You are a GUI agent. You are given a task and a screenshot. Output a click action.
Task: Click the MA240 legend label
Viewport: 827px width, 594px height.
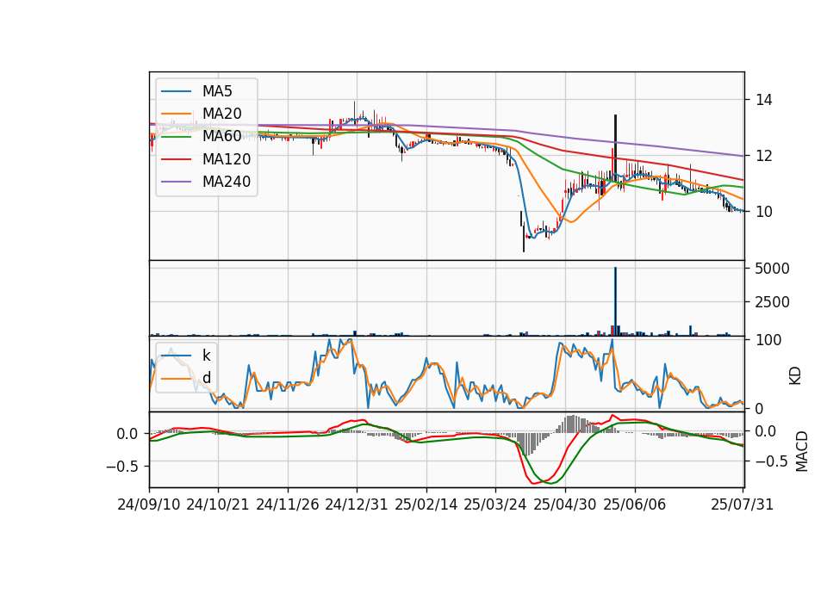(227, 182)
